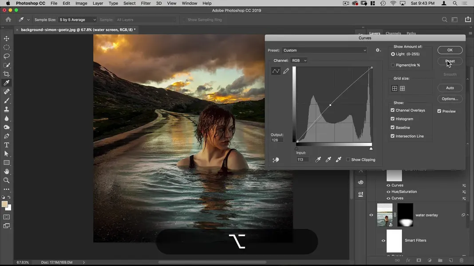Open the Curves preset gear menu
Viewport: 474px width, 266px height.
[x=378, y=50]
